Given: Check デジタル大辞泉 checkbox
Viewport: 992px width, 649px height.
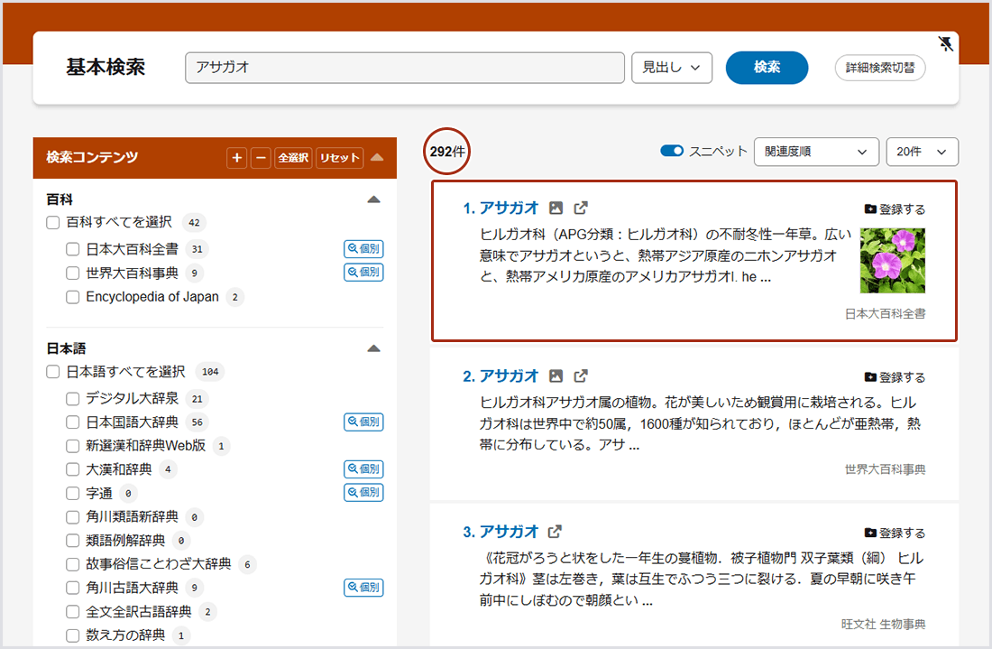Looking at the screenshot, I should [73, 399].
